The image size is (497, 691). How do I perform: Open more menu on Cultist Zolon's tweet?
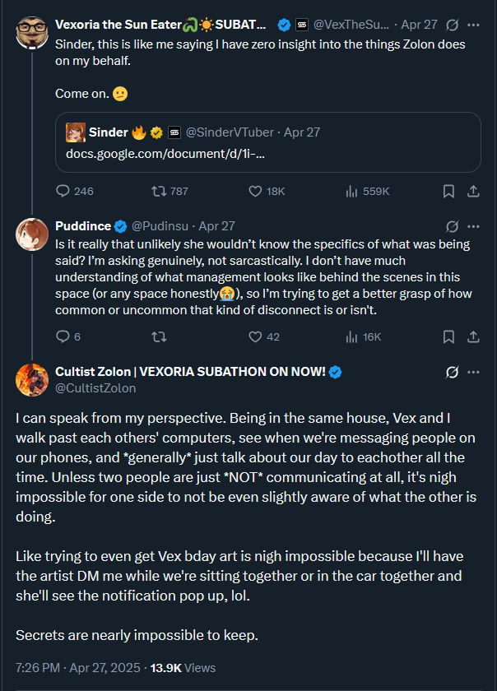click(473, 372)
